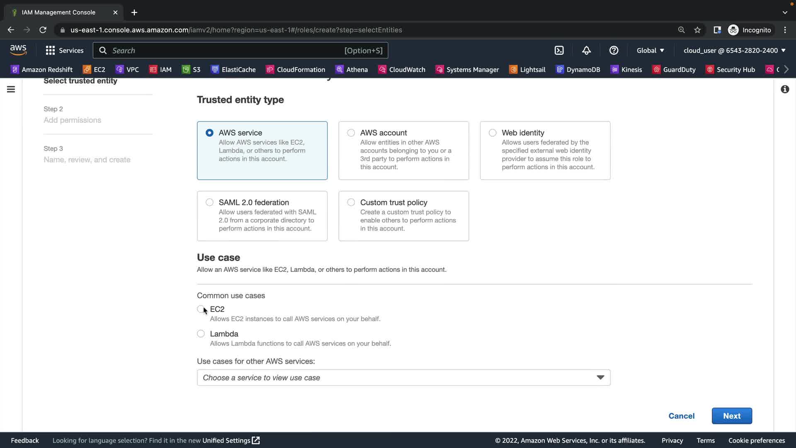Open the notifications bell icon
The image size is (796, 448).
[586, 50]
